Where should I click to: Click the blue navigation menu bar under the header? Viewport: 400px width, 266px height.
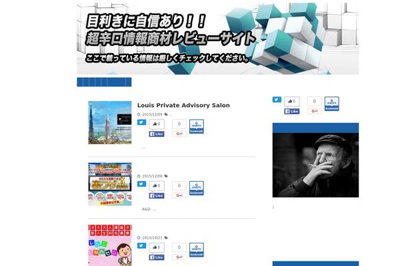pos(104,82)
